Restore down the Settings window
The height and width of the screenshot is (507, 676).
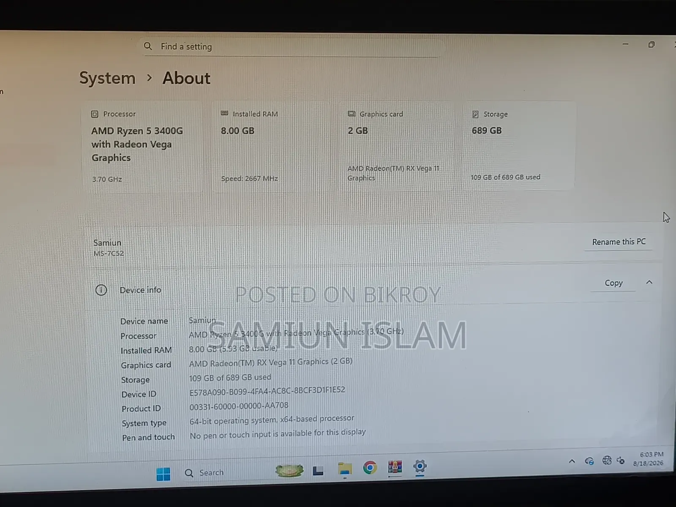pos(651,44)
